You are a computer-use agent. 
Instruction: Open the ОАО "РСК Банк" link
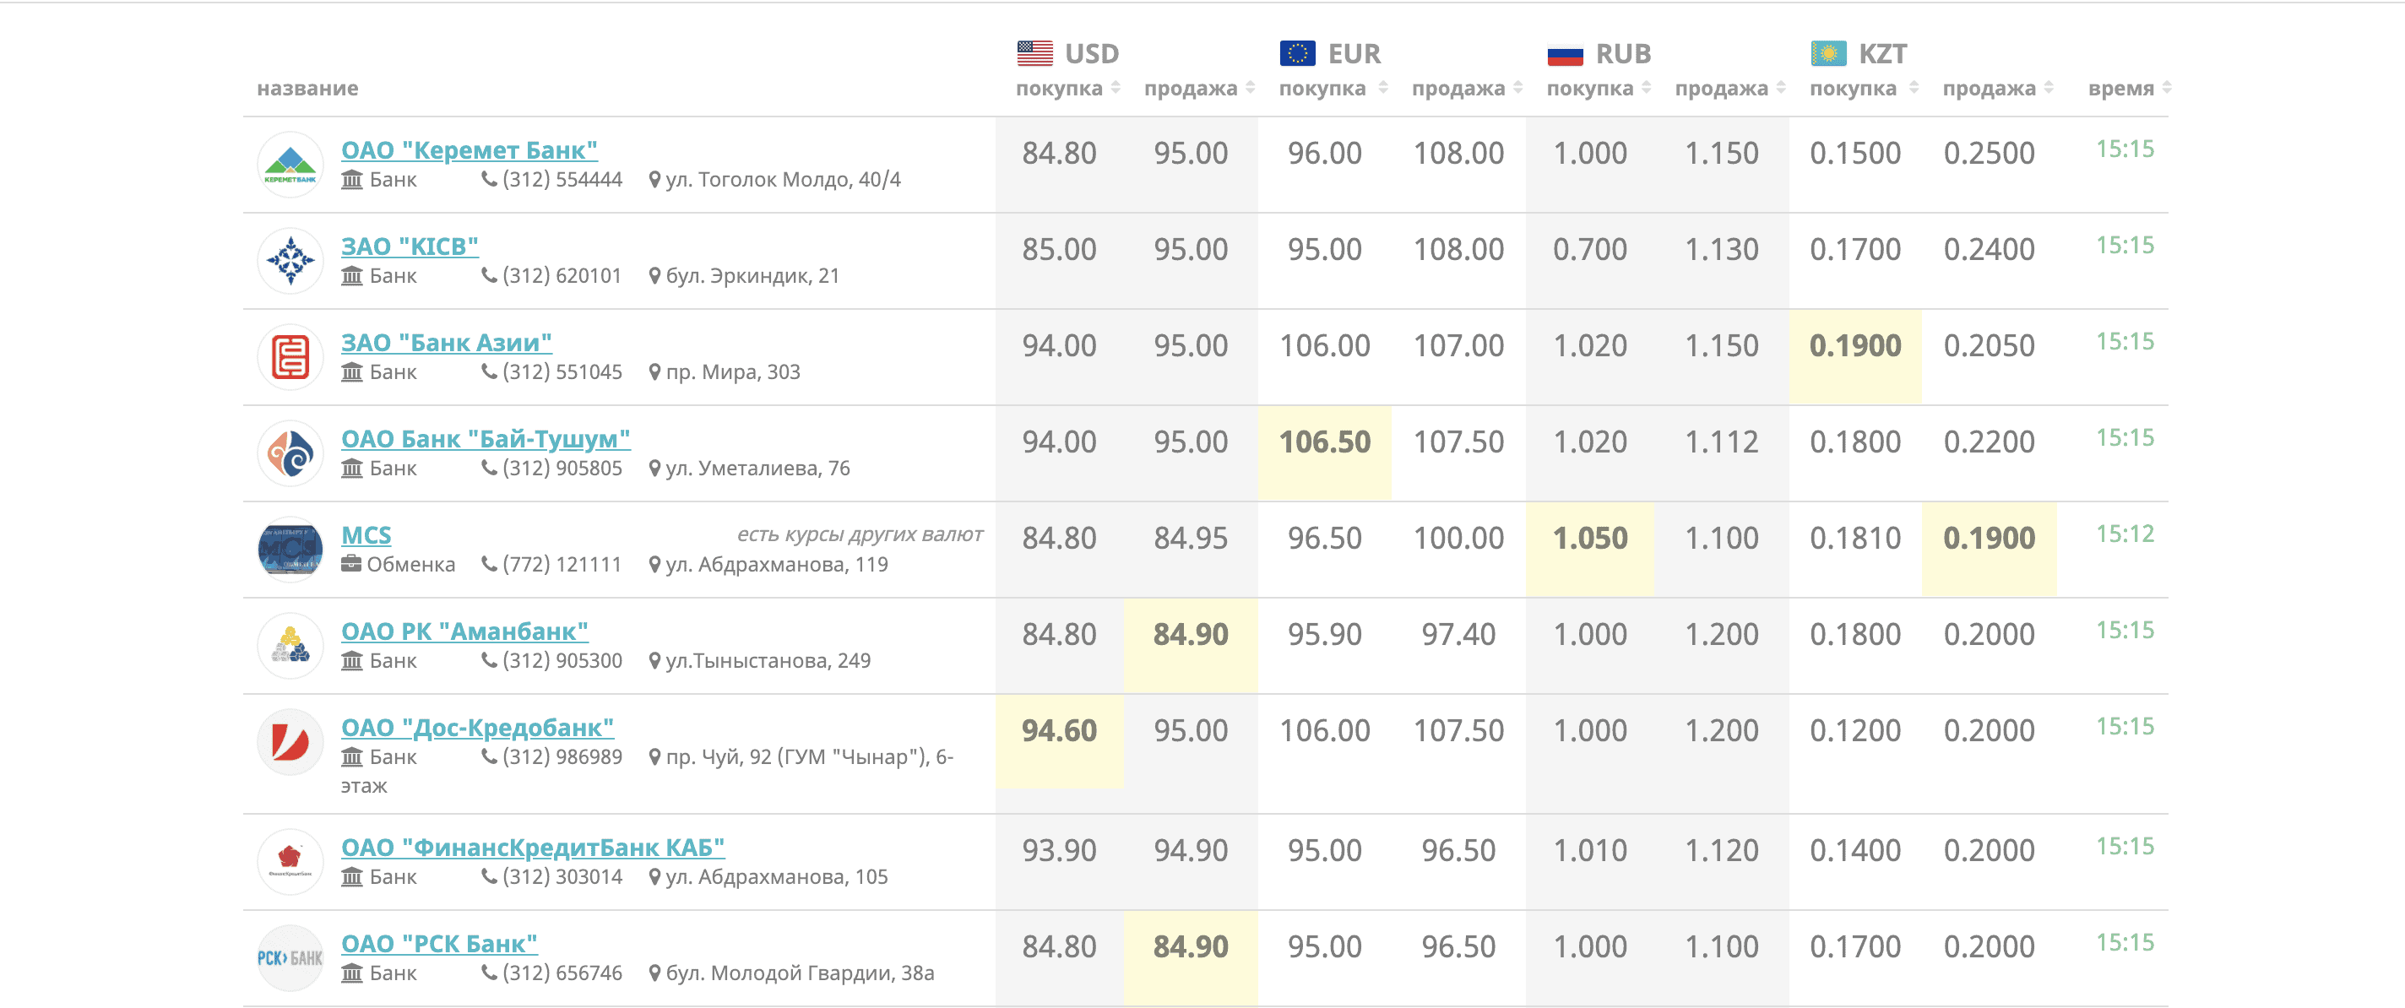pyautogui.click(x=439, y=944)
